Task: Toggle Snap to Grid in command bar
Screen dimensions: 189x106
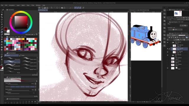Action: click(x=80, y=8)
